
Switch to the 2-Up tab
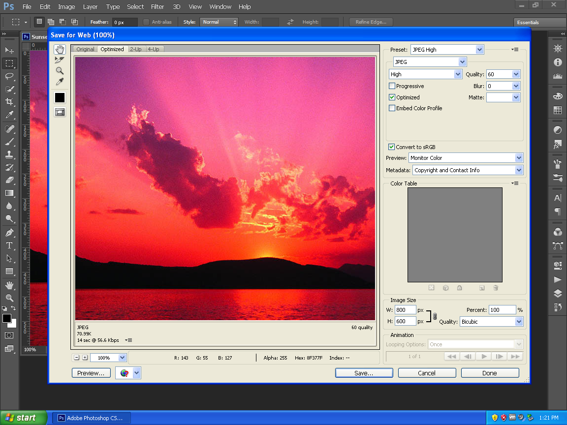135,49
